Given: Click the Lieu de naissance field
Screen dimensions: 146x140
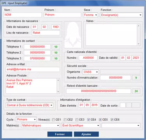Looking at the screenshot, I should click(x=46, y=33).
